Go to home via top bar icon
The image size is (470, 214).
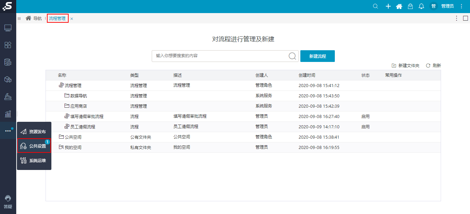(399, 6)
